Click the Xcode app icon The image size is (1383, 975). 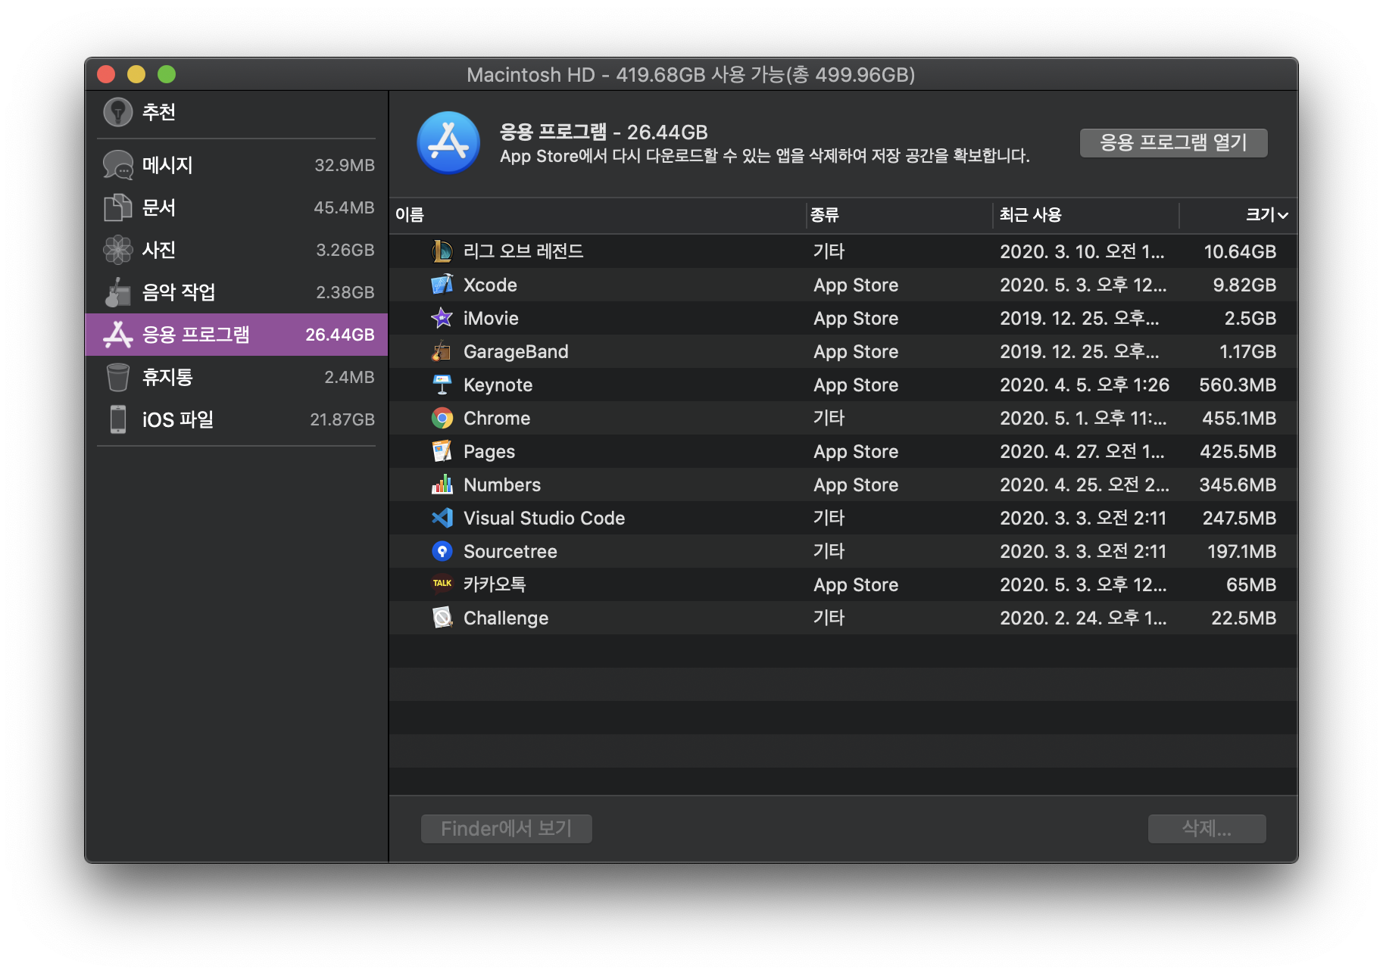[x=442, y=285]
